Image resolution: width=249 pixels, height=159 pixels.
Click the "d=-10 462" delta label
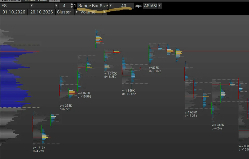pos(129,94)
